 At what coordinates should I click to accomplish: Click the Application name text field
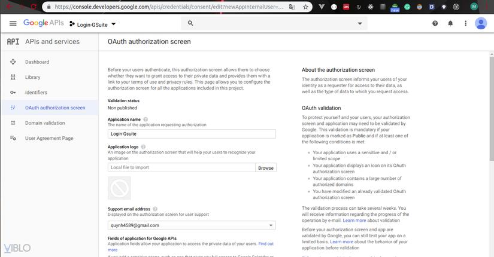(191, 135)
